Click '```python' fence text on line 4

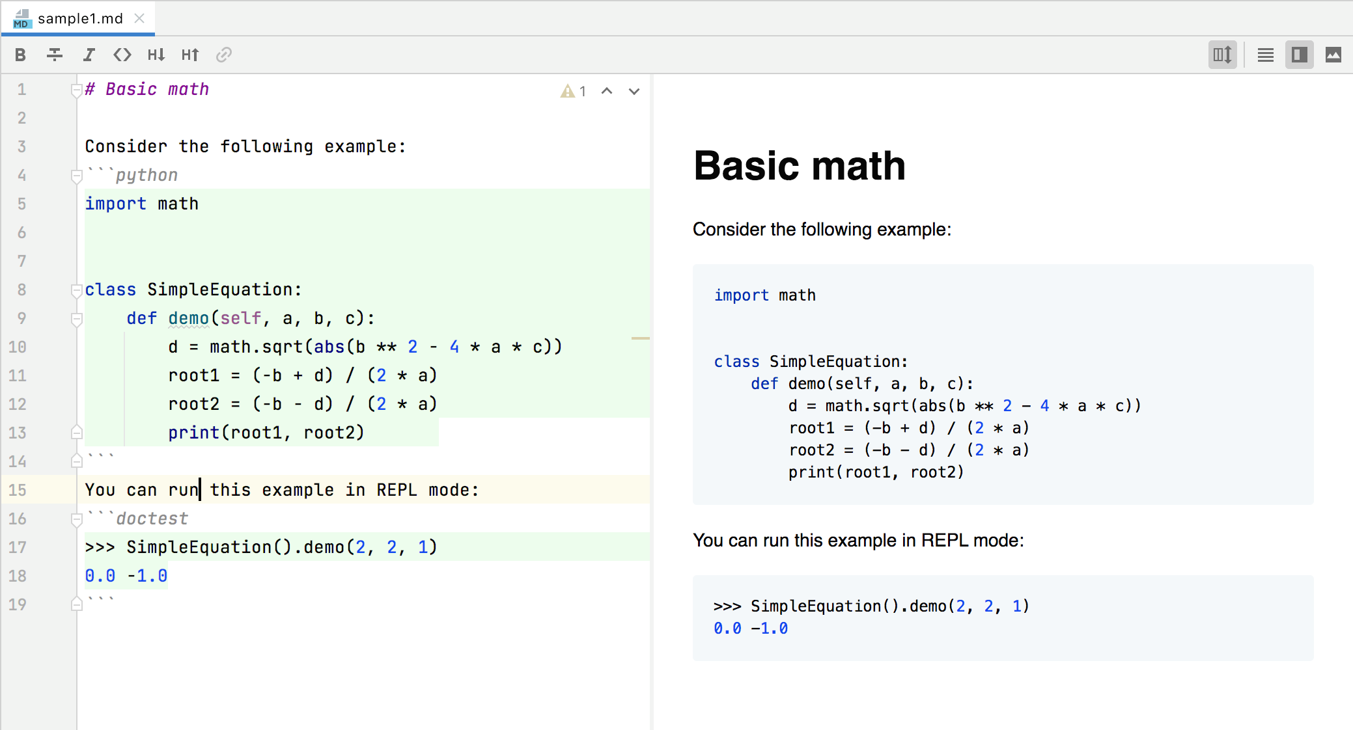pos(132,175)
